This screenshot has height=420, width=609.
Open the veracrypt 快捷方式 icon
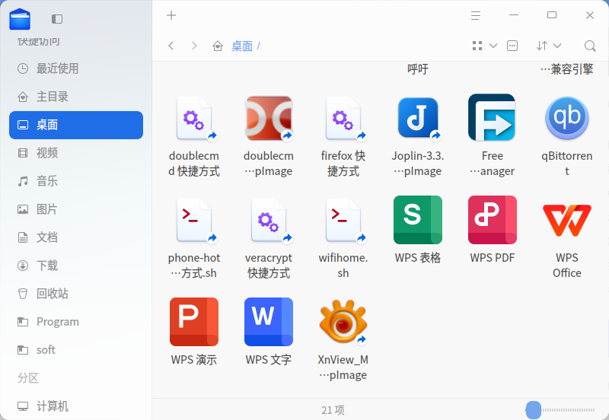[x=269, y=221]
